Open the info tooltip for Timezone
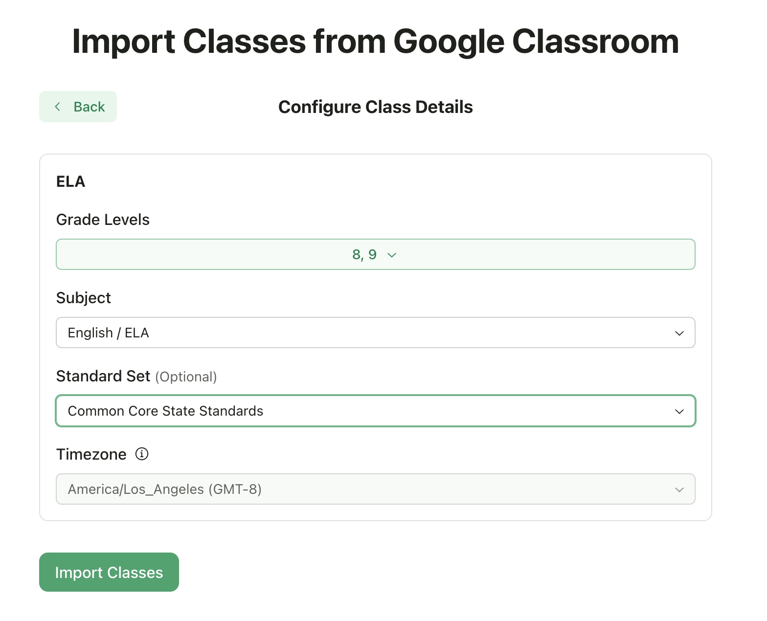Image resolution: width=767 pixels, height=621 pixels. click(141, 454)
